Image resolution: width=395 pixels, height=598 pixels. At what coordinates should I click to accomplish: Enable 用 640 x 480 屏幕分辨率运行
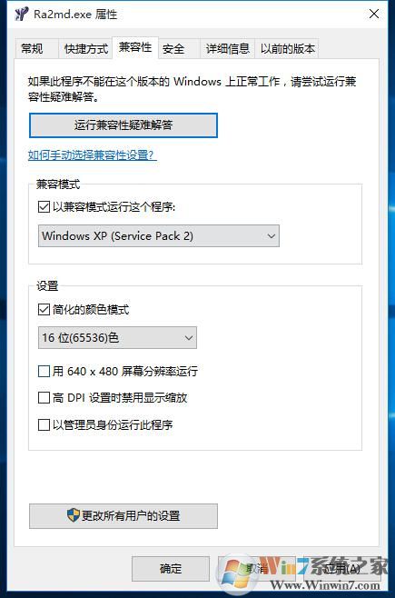tap(44, 371)
